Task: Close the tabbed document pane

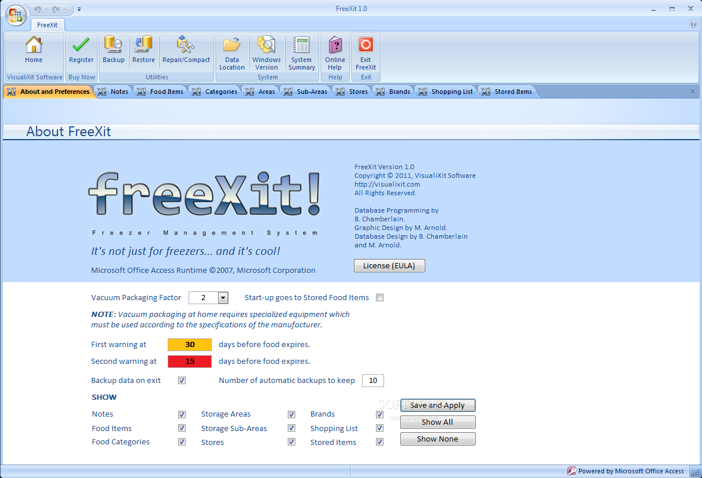Action: click(692, 92)
